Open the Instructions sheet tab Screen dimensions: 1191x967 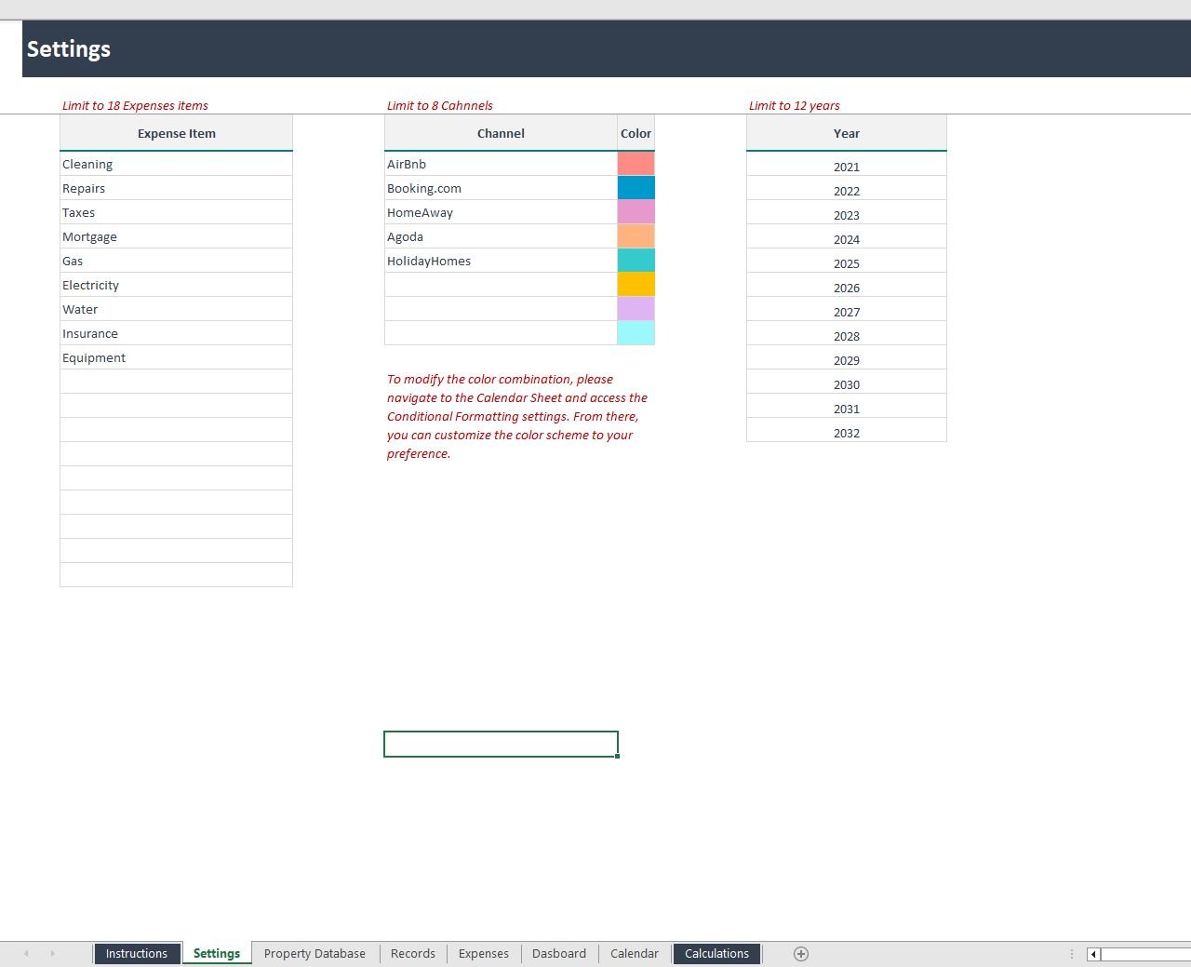point(137,953)
